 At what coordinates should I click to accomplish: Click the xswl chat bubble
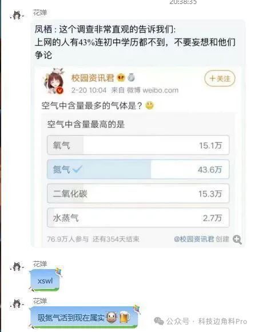(45, 281)
